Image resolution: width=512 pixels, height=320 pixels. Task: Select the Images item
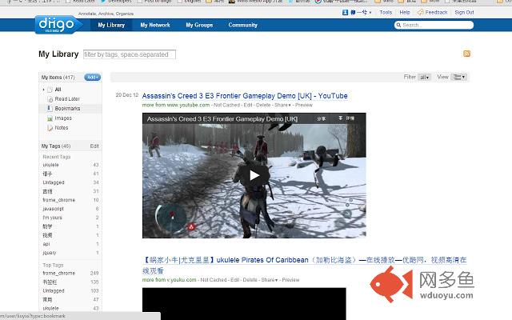(x=63, y=118)
